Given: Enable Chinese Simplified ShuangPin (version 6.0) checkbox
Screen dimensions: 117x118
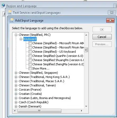Looking at the screenshot, I should pyautogui.click(x=30, y=60).
